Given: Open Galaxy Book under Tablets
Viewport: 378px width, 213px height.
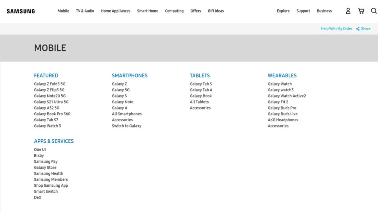Looking at the screenshot, I should point(201,96).
